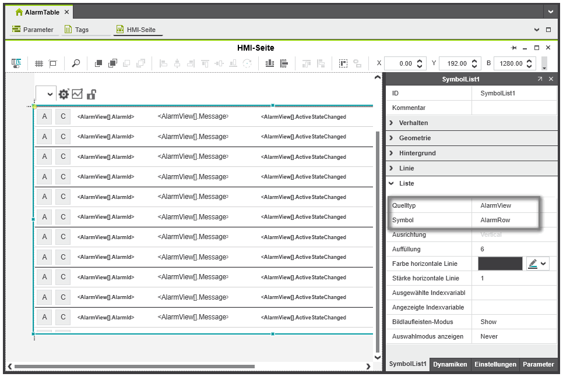The image size is (563, 377).
Task: Pin the HMI-Seite editor panel
Action: [513, 48]
